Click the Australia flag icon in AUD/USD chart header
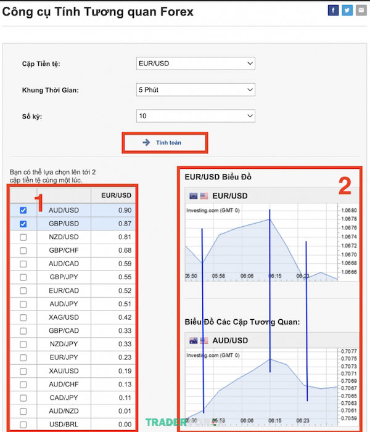The height and width of the screenshot is (432, 370). [194, 341]
